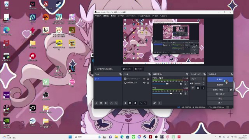Undock the Audio Mixer panel
This screenshot has width=249, height=140.
click(x=187, y=74)
